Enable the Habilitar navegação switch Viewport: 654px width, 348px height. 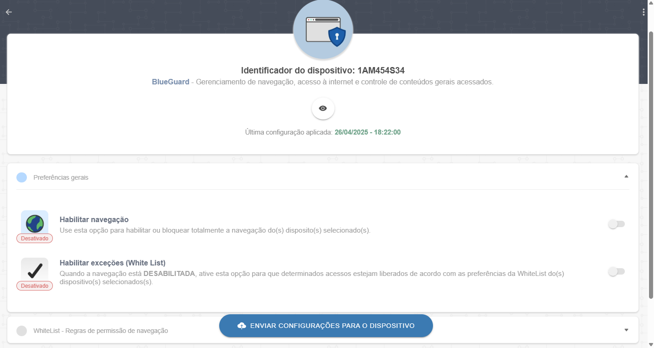click(x=616, y=224)
